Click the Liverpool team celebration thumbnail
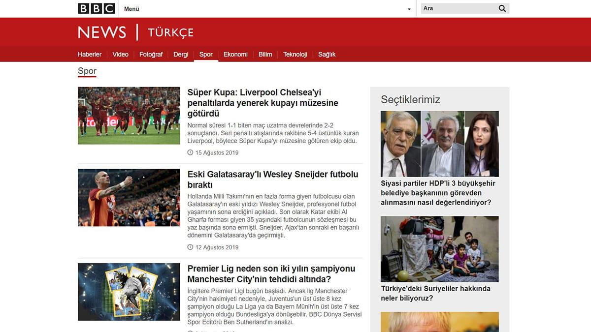 point(129,116)
